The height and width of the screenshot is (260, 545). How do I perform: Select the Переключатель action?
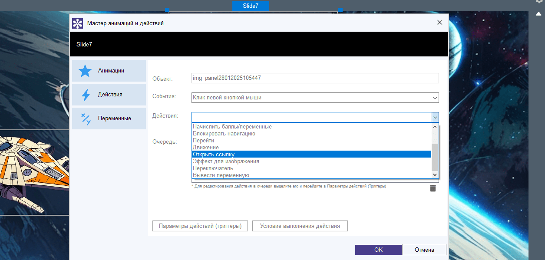coord(311,168)
